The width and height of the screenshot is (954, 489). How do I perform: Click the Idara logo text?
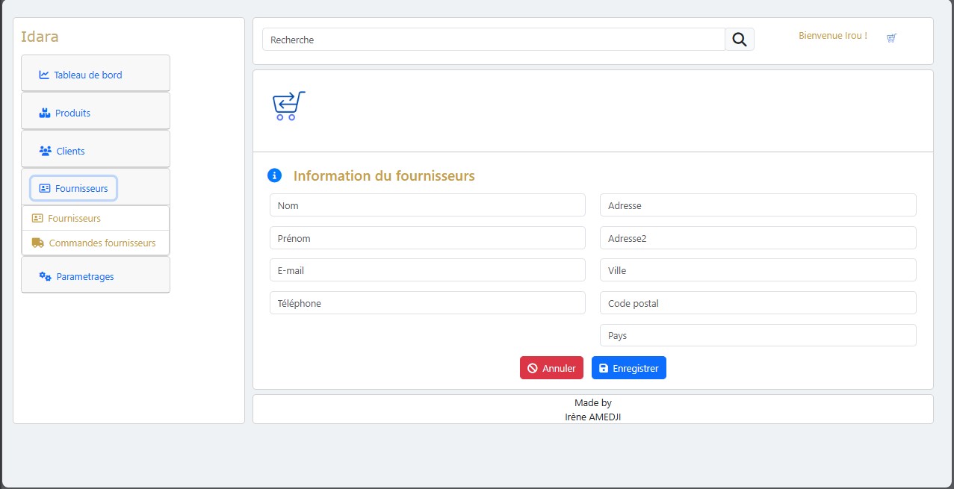pyautogui.click(x=40, y=36)
